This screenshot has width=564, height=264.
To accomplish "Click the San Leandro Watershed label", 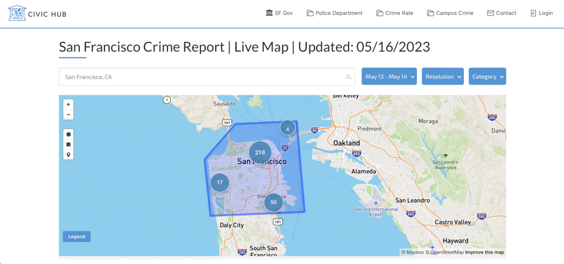I will [x=445, y=165].
